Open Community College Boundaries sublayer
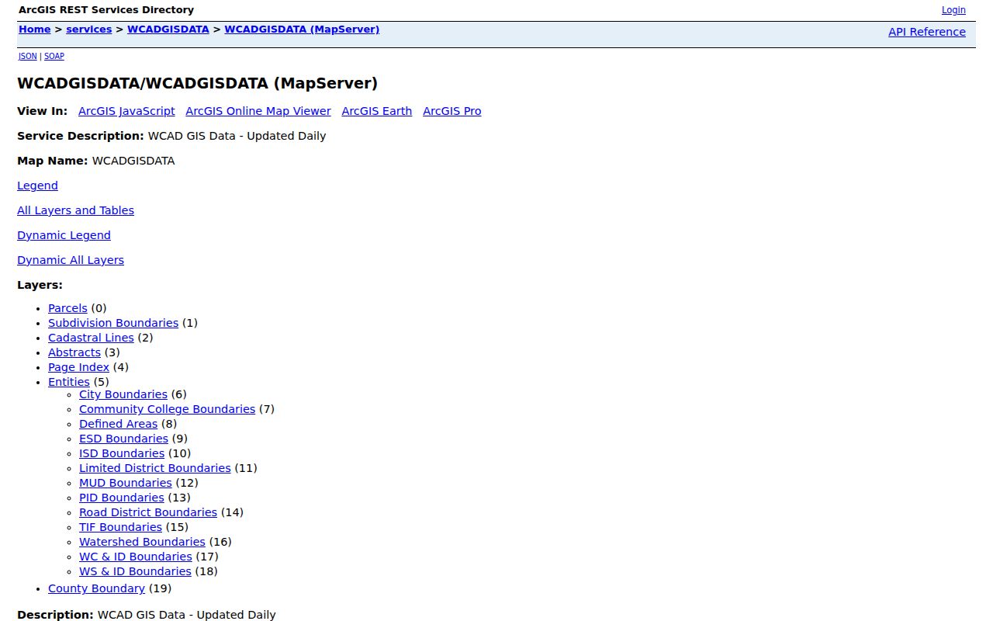 (167, 409)
